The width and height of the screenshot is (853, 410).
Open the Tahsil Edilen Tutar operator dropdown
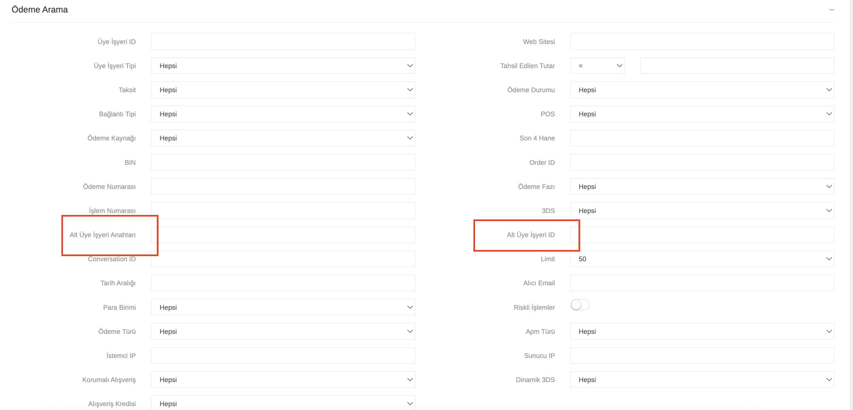[597, 66]
